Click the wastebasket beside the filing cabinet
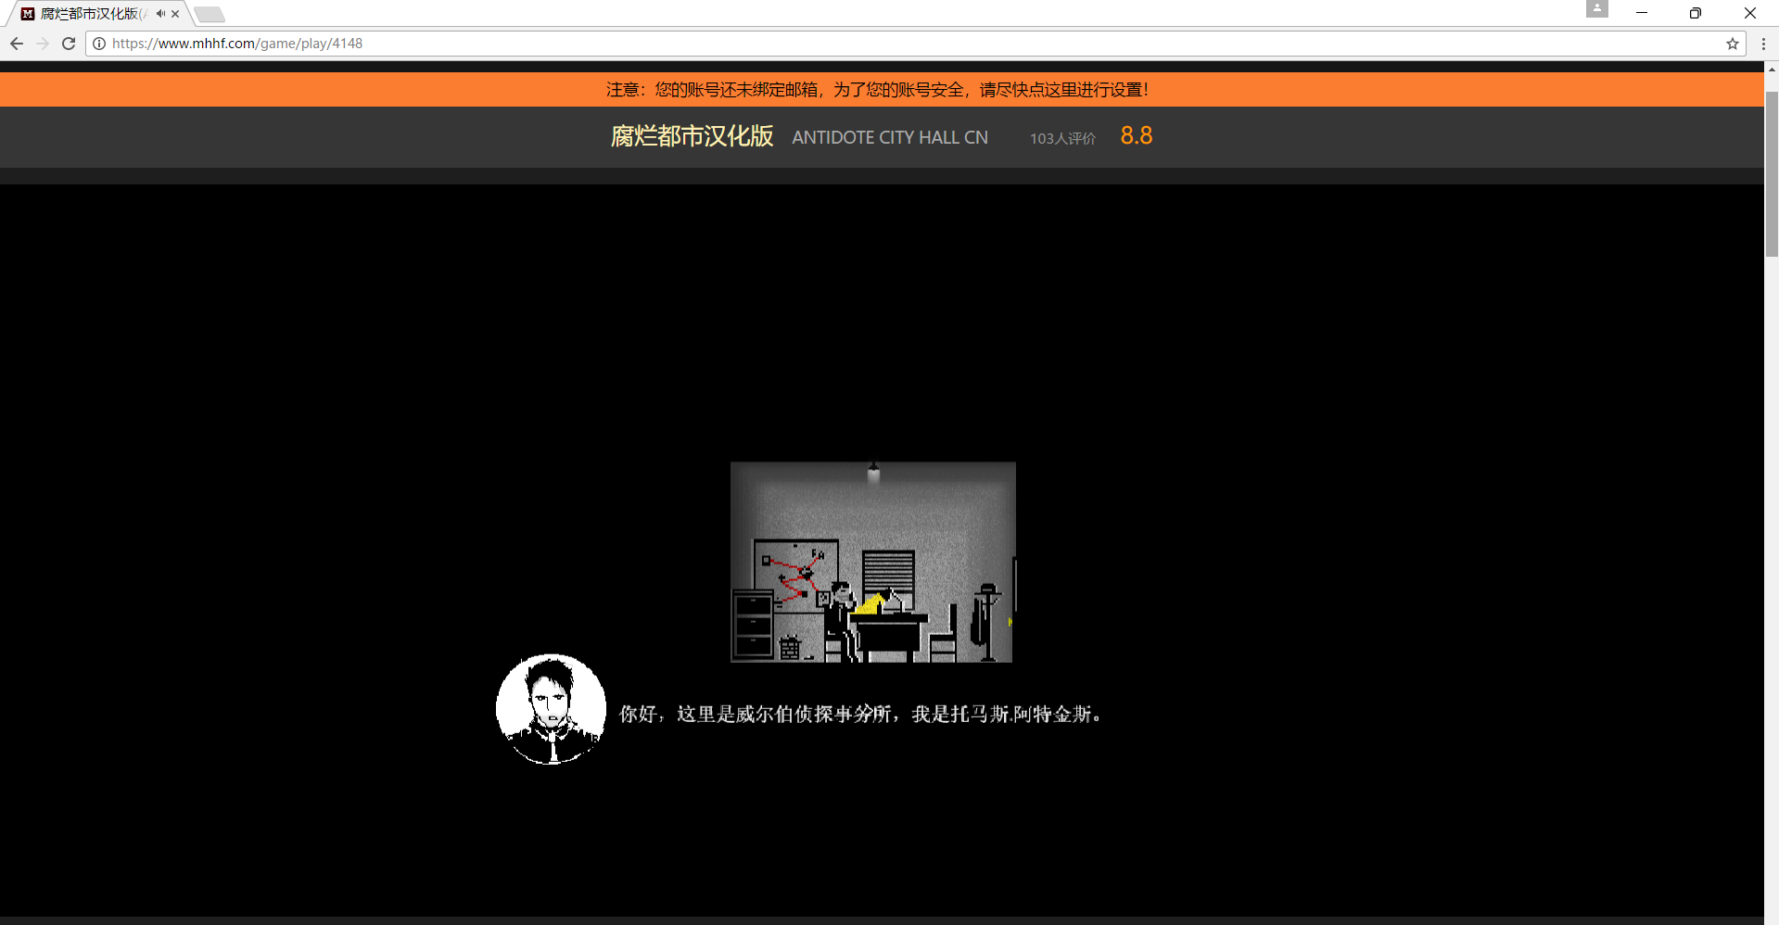This screenshot has height=925, width=1779. point(789,647)
